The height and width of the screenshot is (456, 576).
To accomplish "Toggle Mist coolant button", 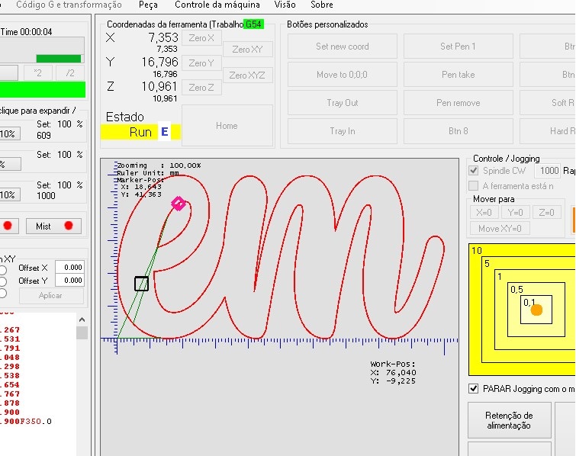I will pos(53,226).
